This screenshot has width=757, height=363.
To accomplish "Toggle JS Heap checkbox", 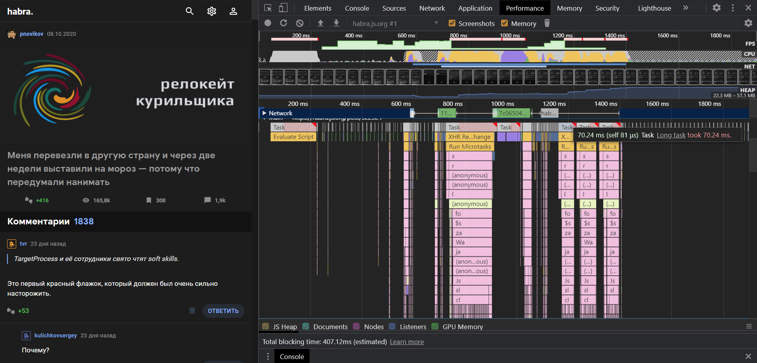I will click(266, 326).
